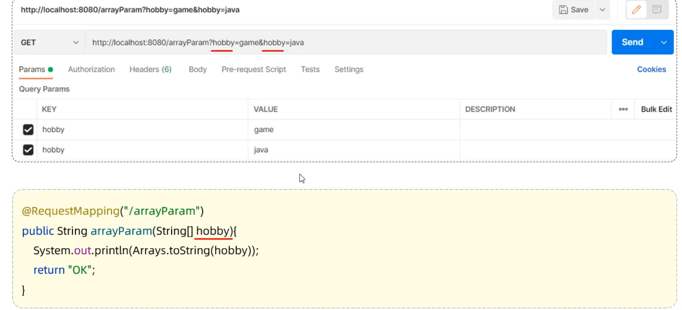682x310 pixels.
Task: Click the three-dot column options icon
Action: point(623,109)
